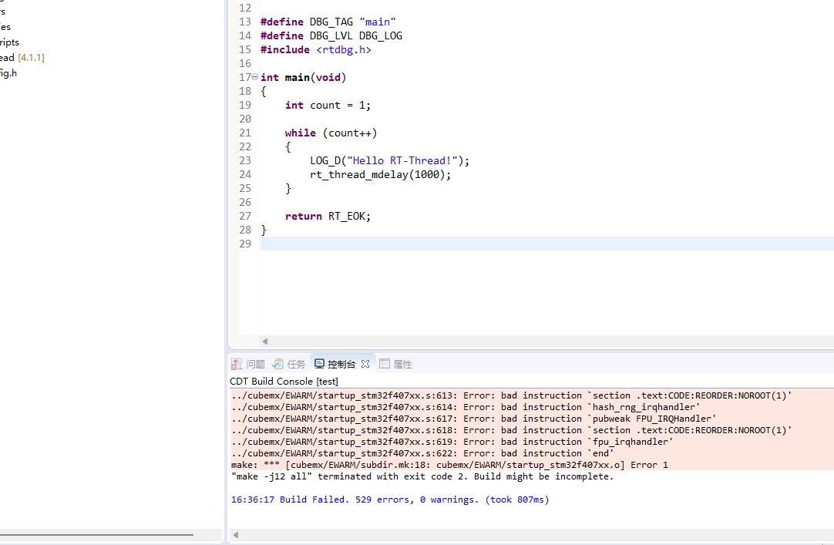This screenshot has width=834, height=545.
Task: Collapse the main function fold marker at line 17
Action: 255,76
